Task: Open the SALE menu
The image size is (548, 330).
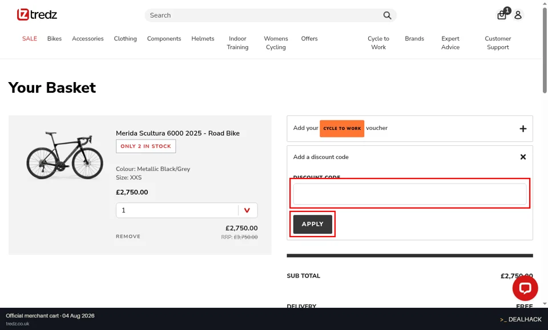Action: pyautogui.click(x=30, y=39)
